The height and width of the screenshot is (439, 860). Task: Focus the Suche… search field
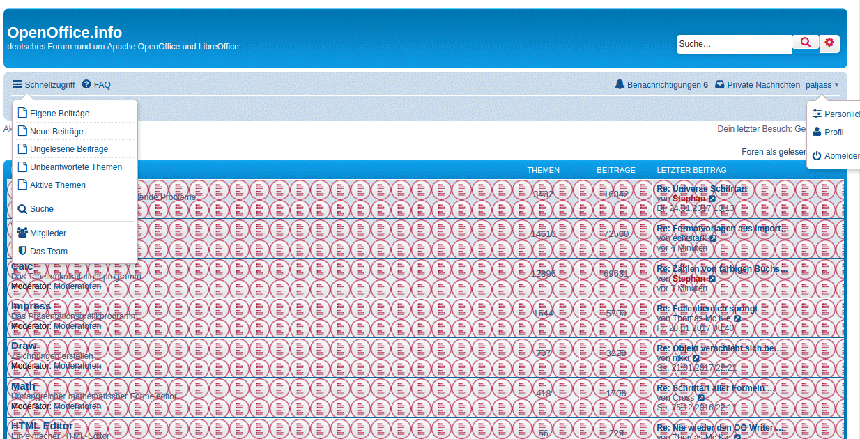[x=734, y=44]
